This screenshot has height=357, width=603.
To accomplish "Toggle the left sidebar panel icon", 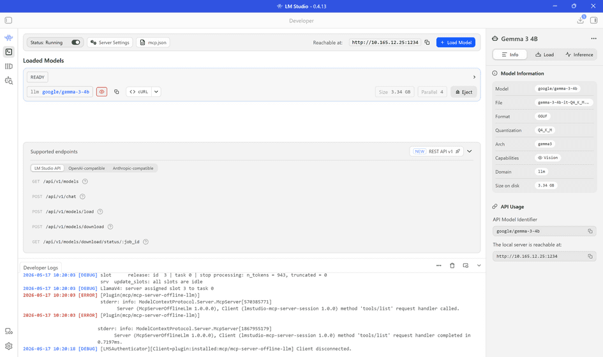I will [x=8, y=20].
